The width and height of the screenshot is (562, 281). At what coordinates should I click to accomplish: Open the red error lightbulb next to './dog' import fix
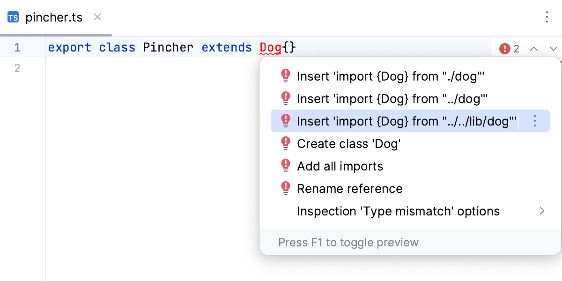click(286, 76)
